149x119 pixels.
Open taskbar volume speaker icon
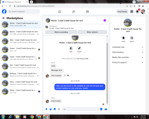(137, 117)
